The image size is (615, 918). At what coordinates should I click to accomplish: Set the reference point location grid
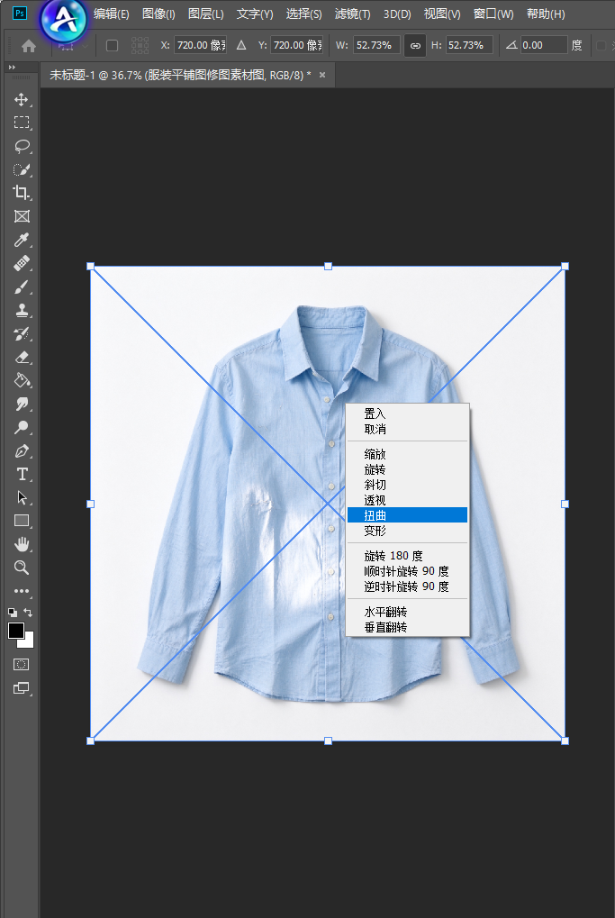(140, 45)
